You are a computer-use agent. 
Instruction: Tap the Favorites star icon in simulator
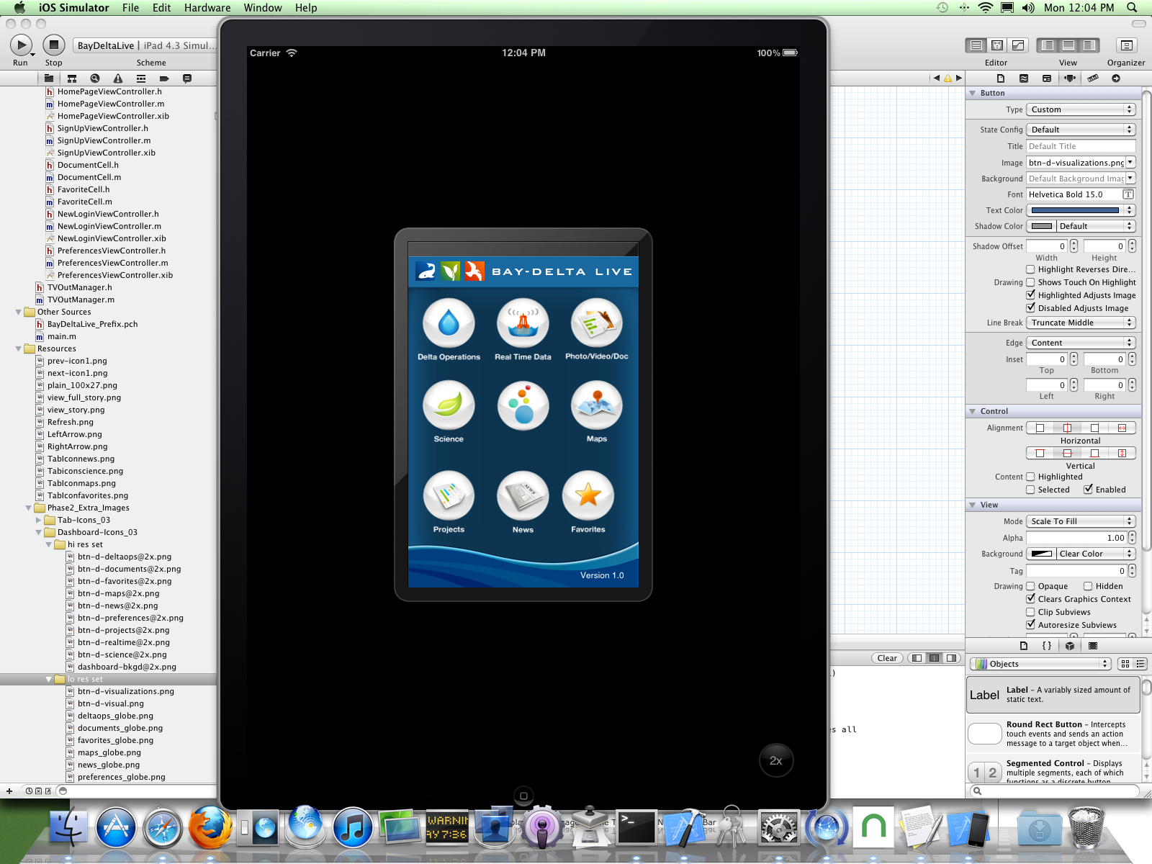click(588, 495)
